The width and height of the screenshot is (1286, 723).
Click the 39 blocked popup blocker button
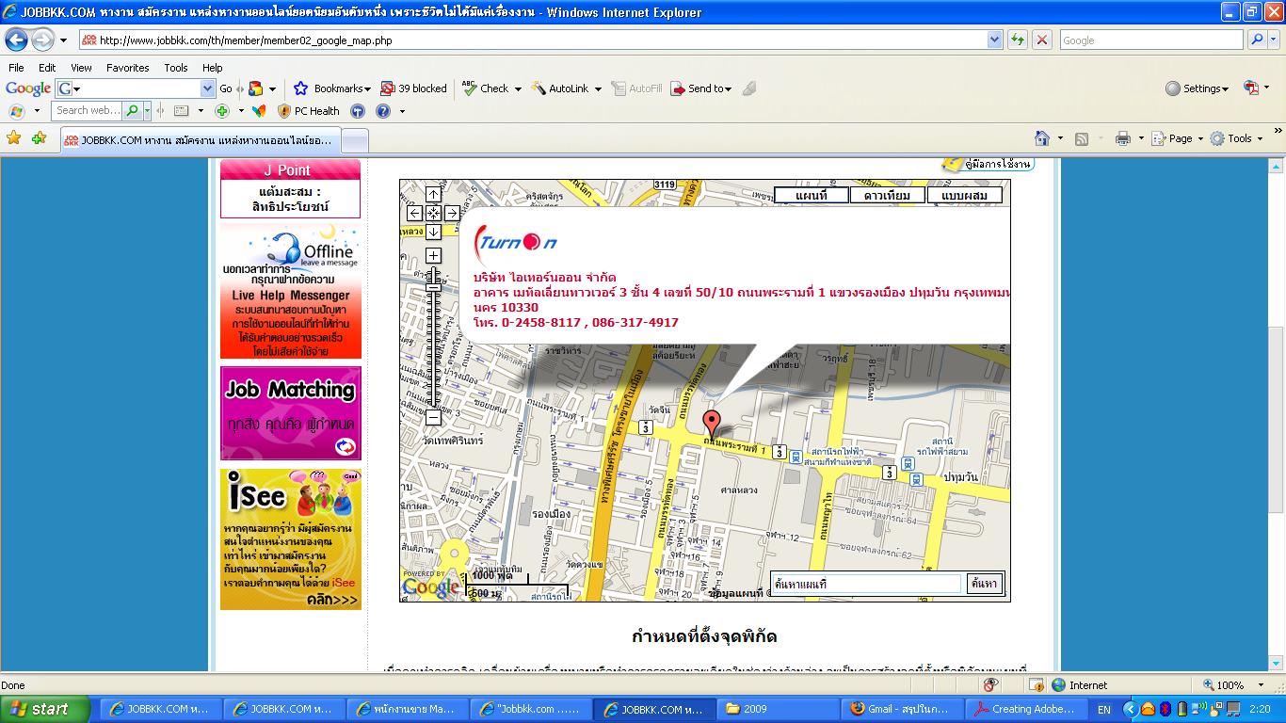(413, 88)
